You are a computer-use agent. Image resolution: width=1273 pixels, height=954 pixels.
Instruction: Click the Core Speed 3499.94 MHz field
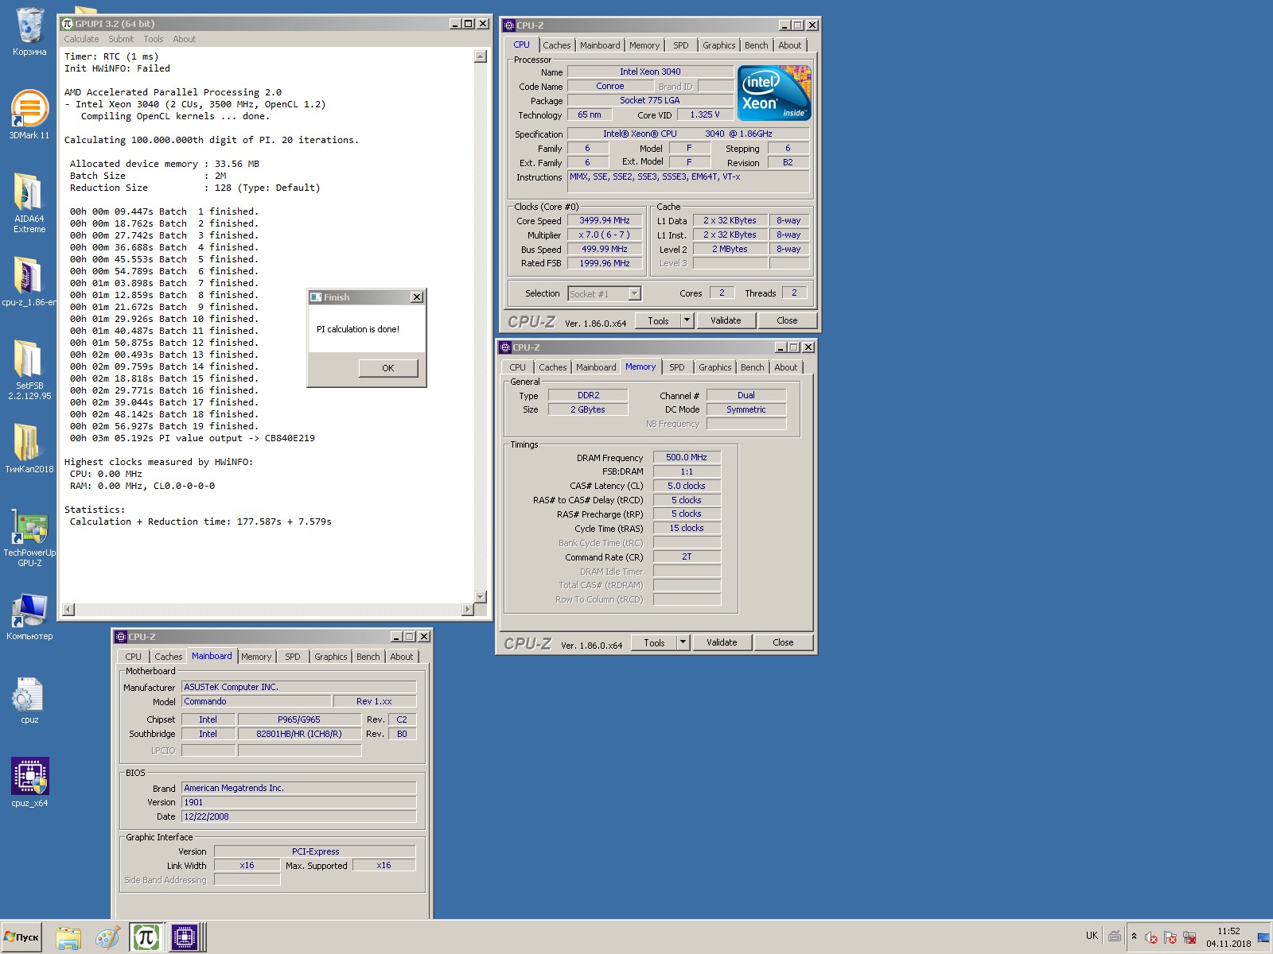(x=605, y=221)
